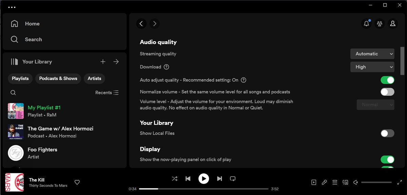Switch to the Artists filter
Screen dimensions: 407x195
pos(94,78)
